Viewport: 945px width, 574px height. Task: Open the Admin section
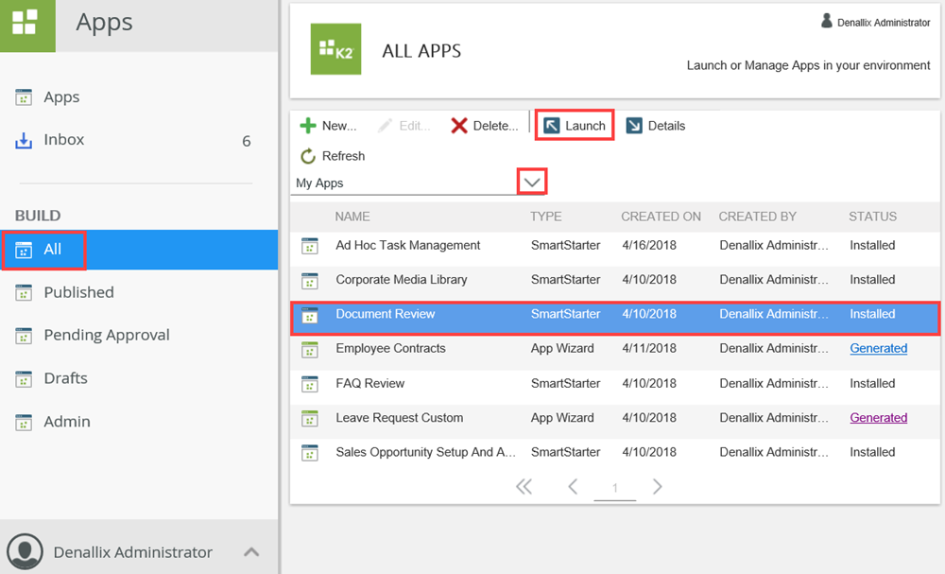pos(66,422)
